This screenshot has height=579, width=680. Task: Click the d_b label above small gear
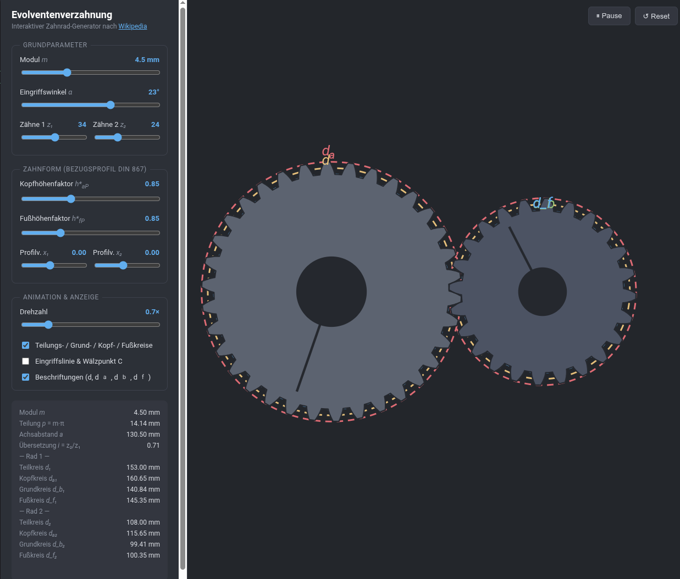[544, 203]
